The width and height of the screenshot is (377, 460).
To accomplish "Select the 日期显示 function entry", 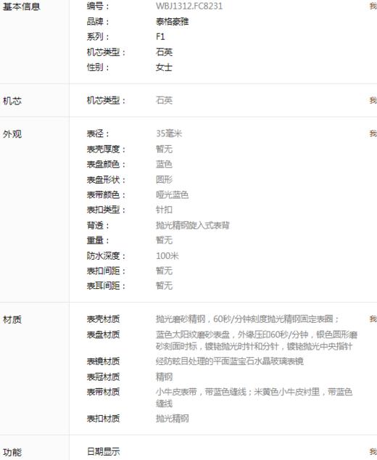I will pos(103,451).
